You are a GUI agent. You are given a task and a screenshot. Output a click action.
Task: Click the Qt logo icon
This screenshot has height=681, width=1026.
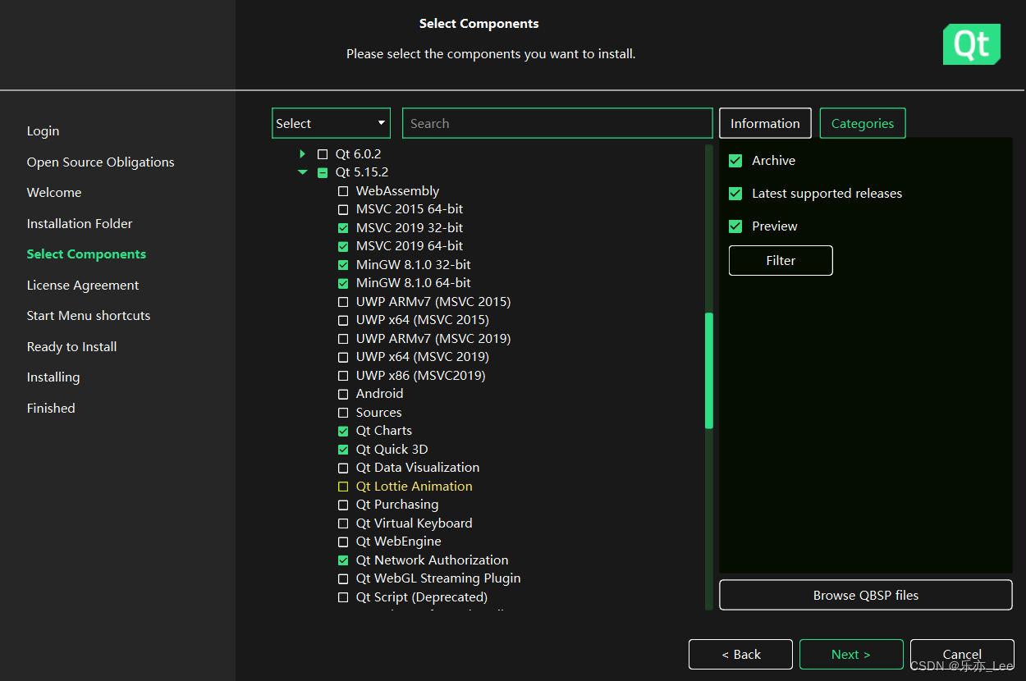972,44
